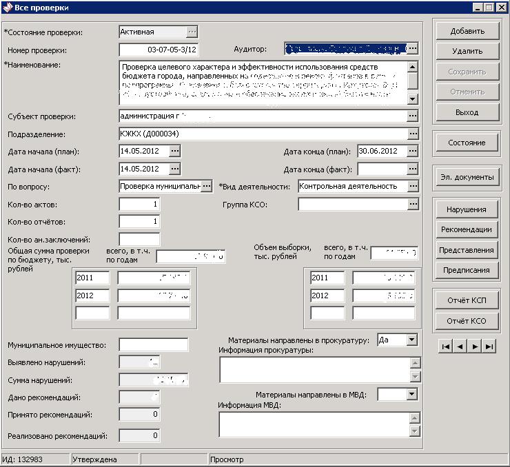This screenshot has height=467, width=510.
Task: Generate Отчёт КСО
Action: (467, 321)
